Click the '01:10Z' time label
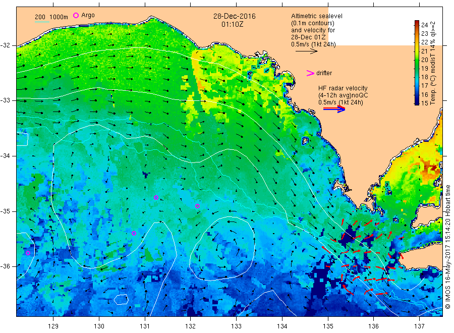 [232, 24]
